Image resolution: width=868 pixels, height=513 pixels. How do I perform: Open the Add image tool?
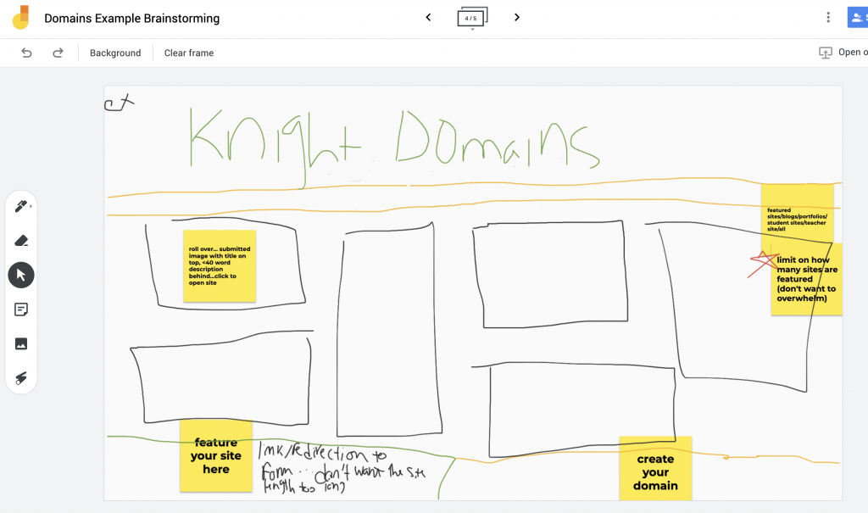click(21, 343)
